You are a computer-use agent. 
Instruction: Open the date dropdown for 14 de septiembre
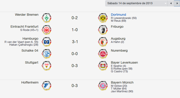136,3
